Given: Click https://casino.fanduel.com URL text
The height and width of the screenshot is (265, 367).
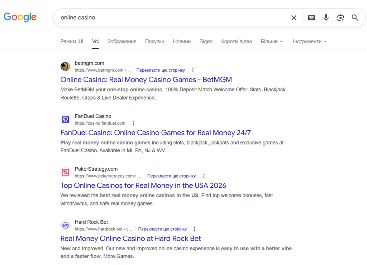Looking at the screenshot, I should [100, 123].
